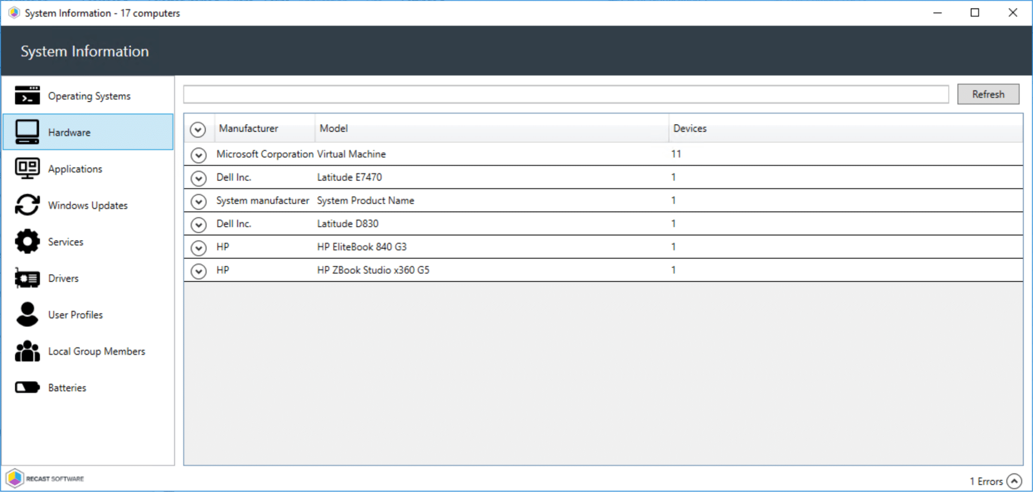1033x492 pixels.
Task: Select the HP ZBook Studio x360 G5 cell
Action: click(x=373, y=270)
